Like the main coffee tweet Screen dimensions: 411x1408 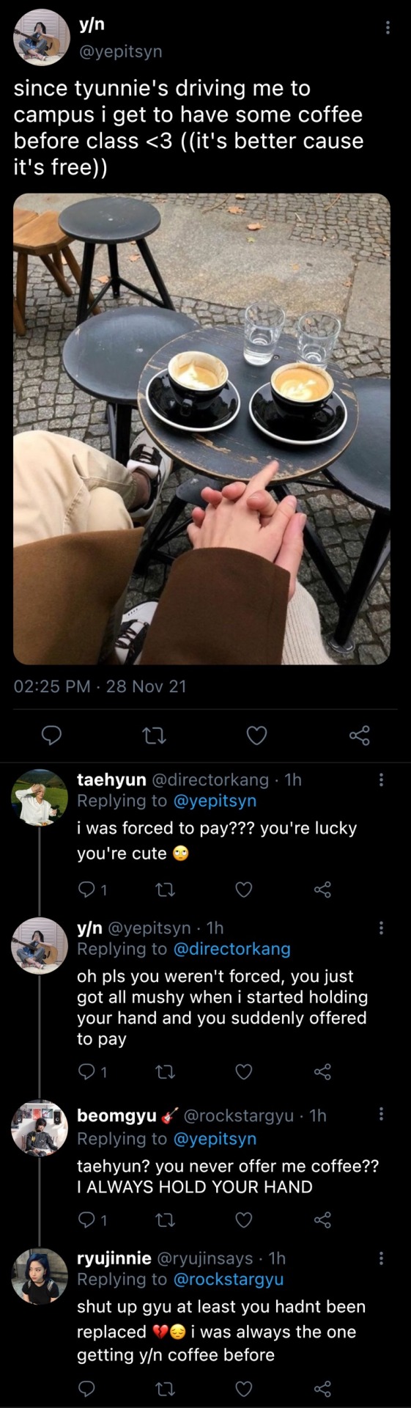coord(256,735)
